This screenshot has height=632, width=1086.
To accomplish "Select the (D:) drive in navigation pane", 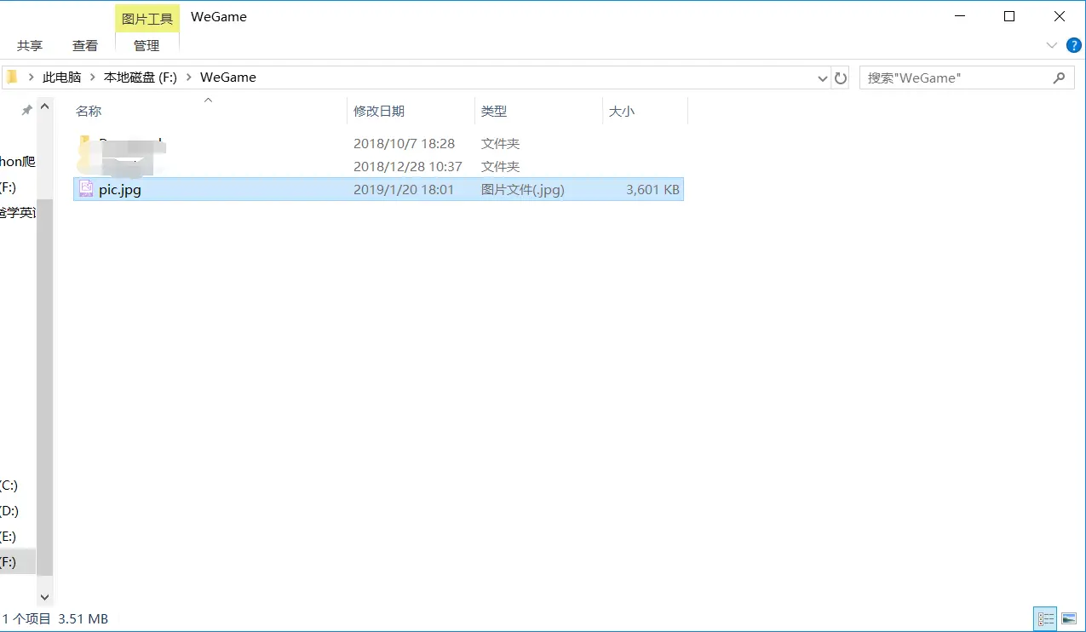I will tap(9, 511).
